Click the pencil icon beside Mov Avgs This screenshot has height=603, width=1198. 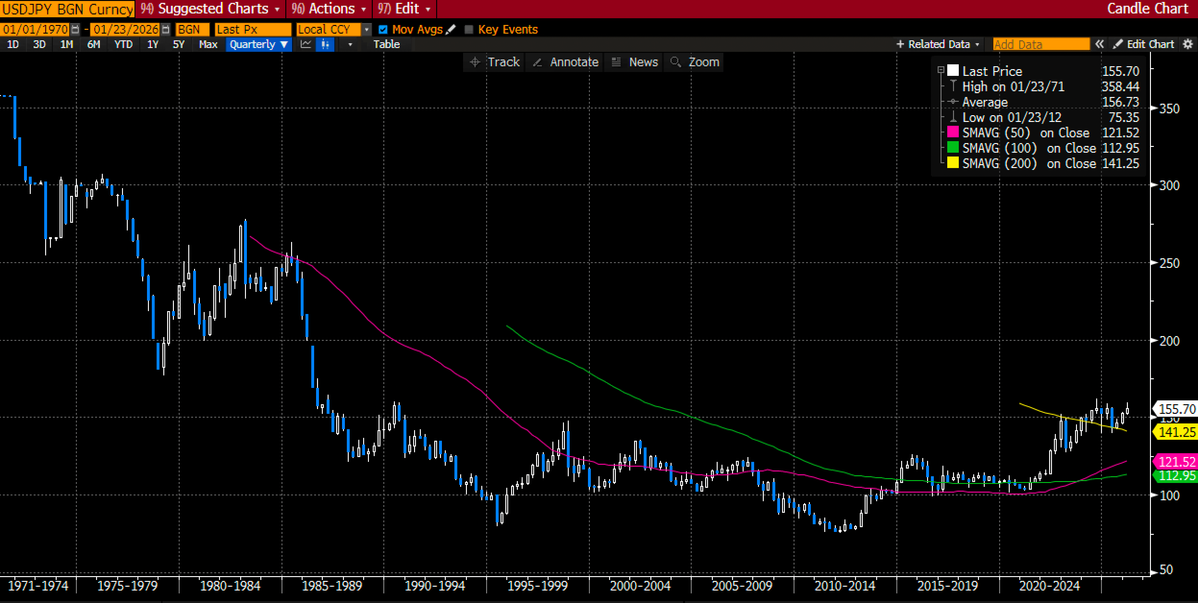[x=451, y=30]
